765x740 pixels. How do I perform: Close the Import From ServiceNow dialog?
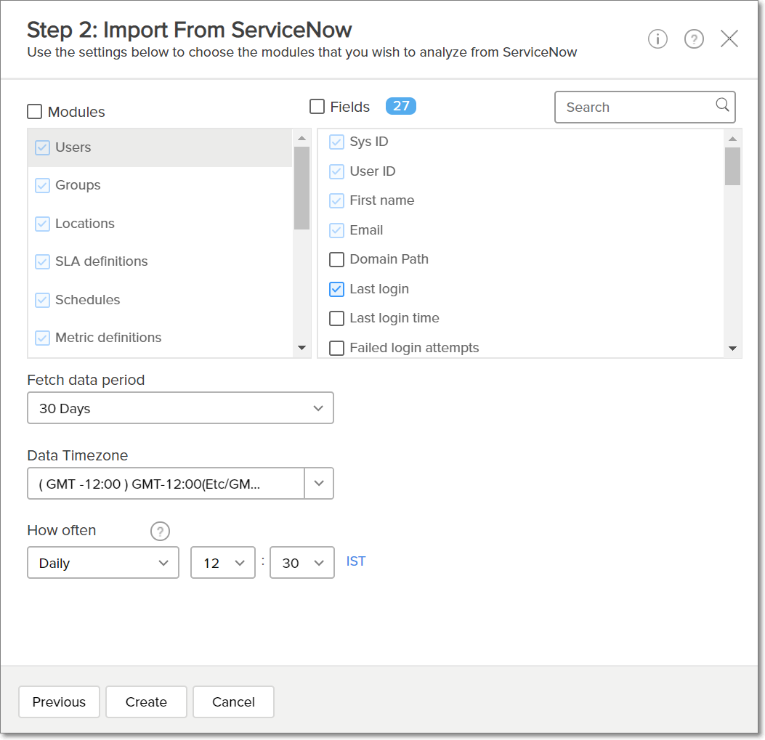tap(729, 38)
